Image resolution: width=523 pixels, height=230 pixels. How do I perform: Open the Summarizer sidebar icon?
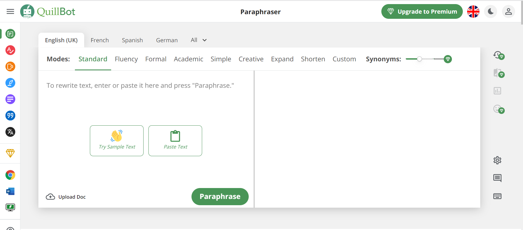click(10, 99)
